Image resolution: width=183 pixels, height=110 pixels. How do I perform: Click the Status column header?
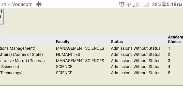117,42
